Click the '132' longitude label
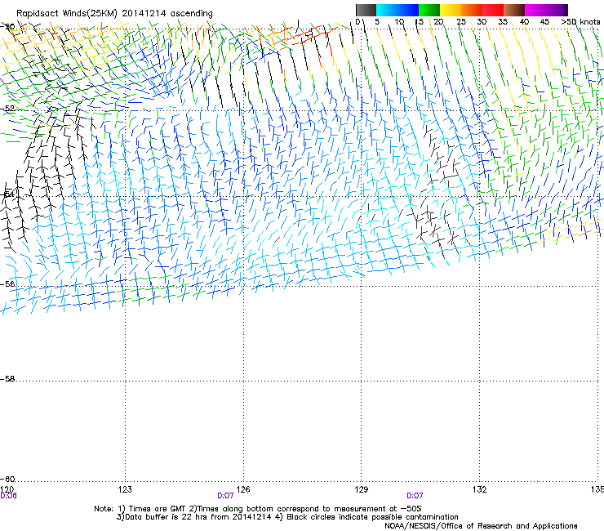Viewport: 604px width, 531px height. pyautogui.click(x=480, y=489)
